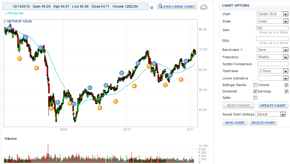Click the CHART OPTIONS panel heading
The image size is (290, 164).
[x=236, y=5]
